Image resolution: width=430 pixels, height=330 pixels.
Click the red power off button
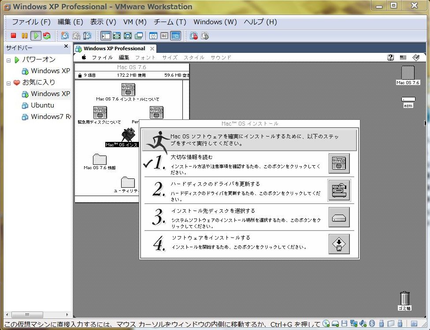tap(13, 36)
